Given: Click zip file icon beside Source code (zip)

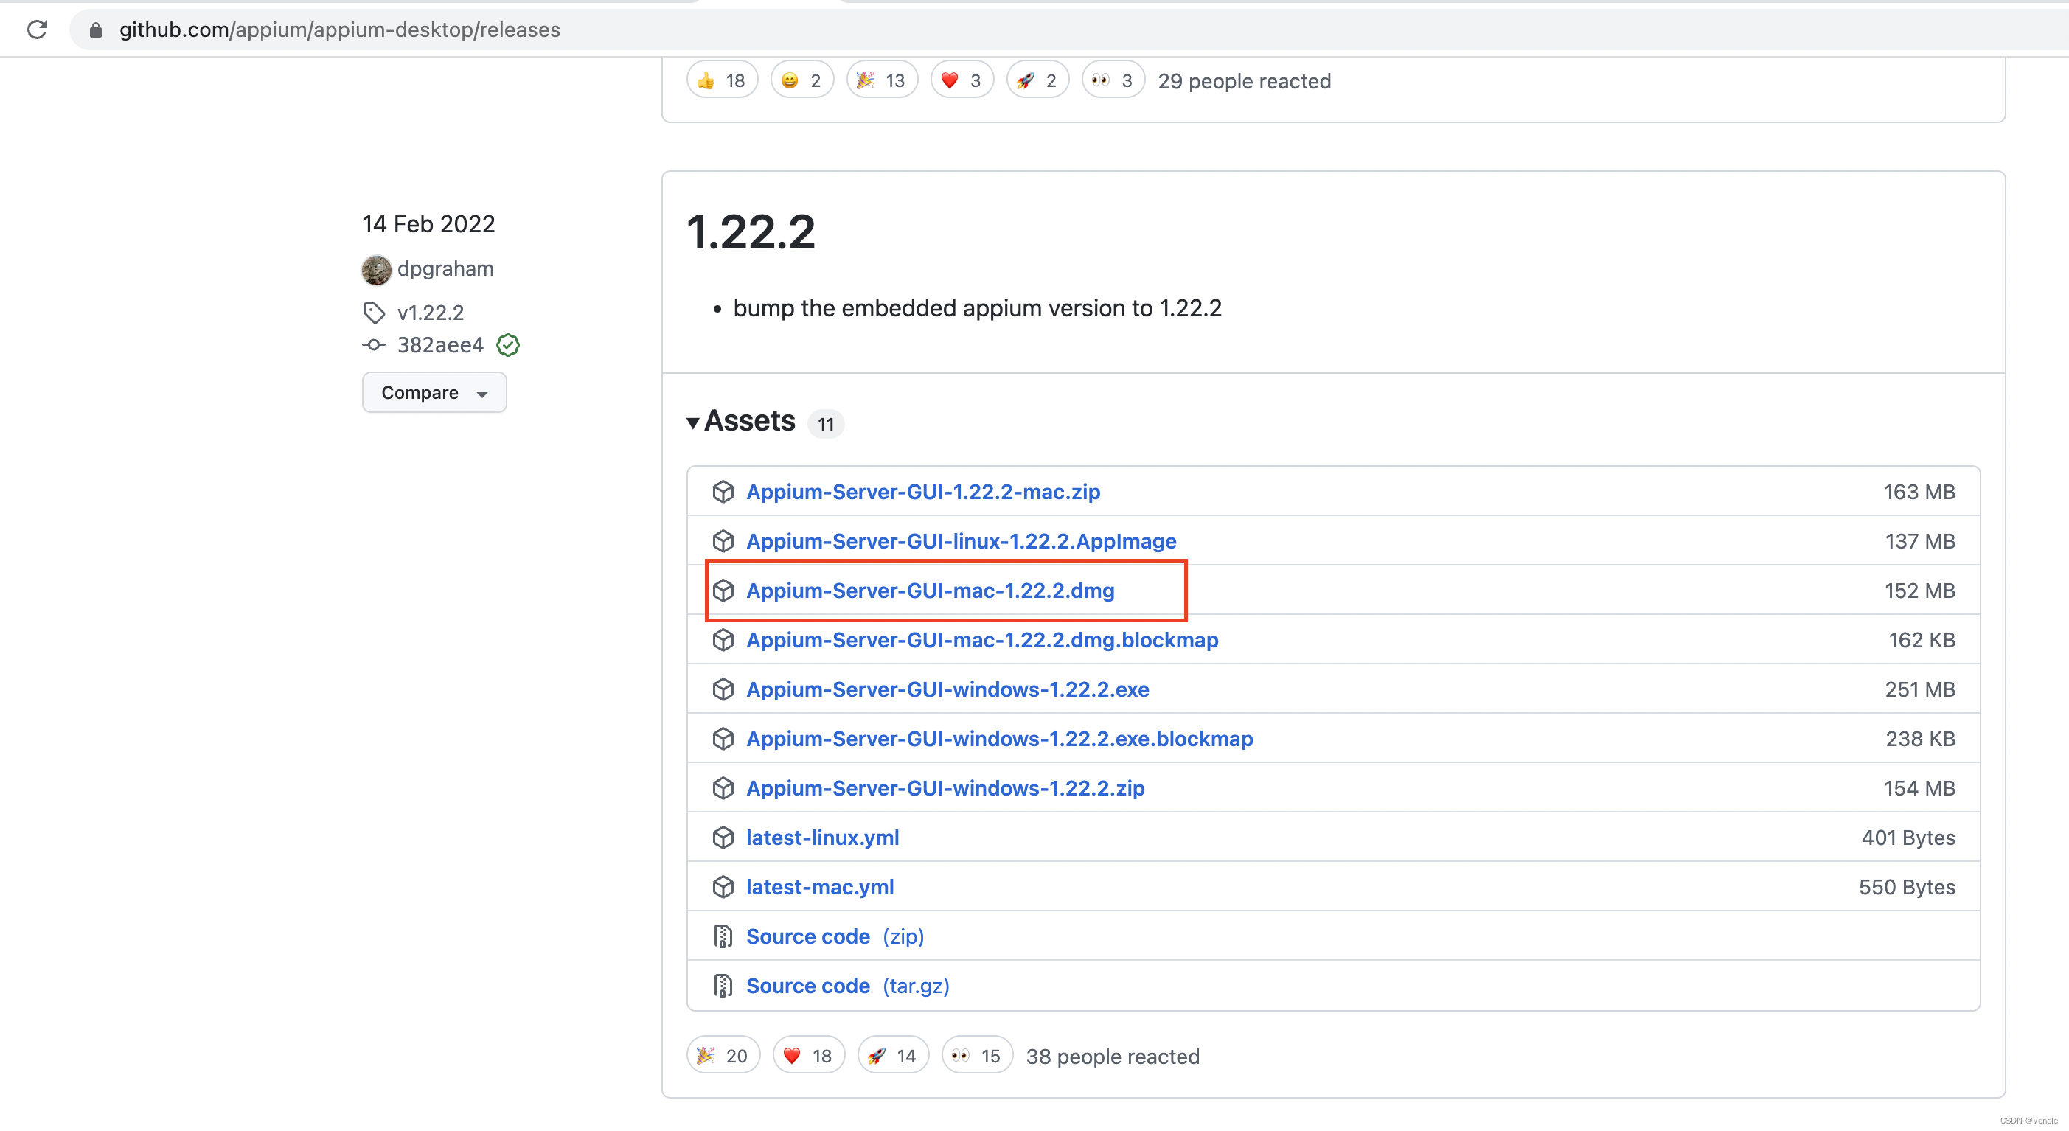Looking at the screenshot, I should pyautogui.click(x=723, y=936).
